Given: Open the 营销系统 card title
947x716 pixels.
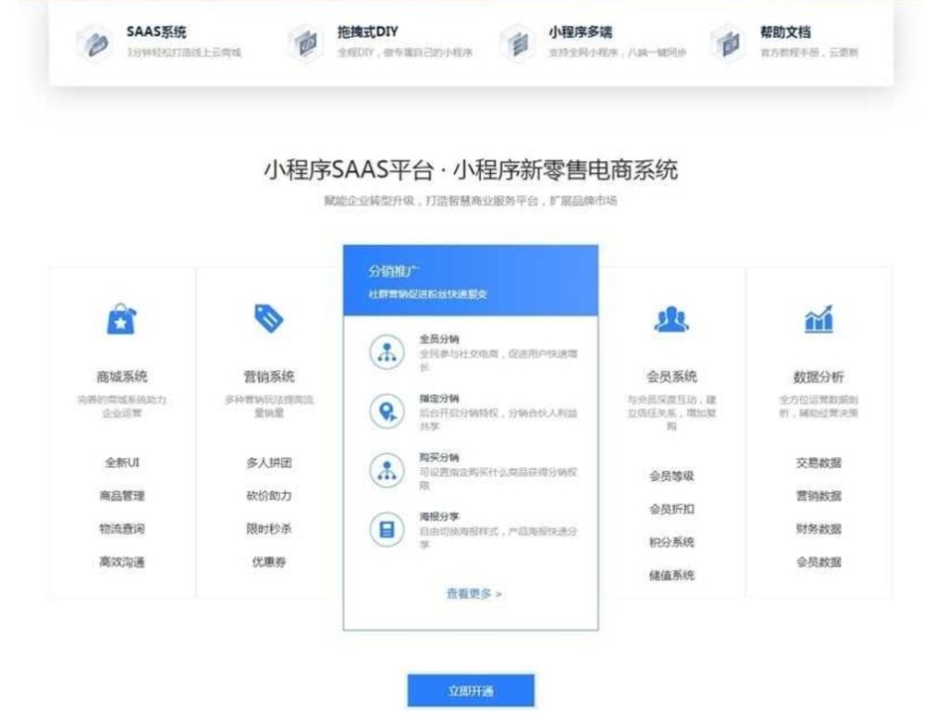Looking at the screenshot, I should tap(269, 377).
